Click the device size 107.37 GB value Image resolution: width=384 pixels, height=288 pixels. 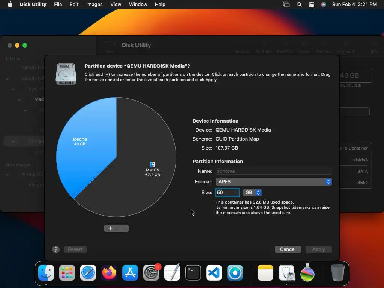click(x=227, y=148)
